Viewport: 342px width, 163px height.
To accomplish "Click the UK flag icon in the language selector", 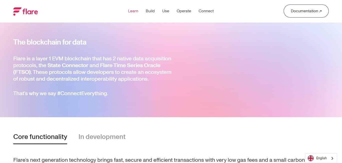I will coord(310,158).
